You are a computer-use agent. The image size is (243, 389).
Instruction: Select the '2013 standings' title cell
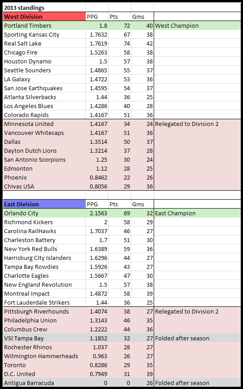click(x=44, y=8)
